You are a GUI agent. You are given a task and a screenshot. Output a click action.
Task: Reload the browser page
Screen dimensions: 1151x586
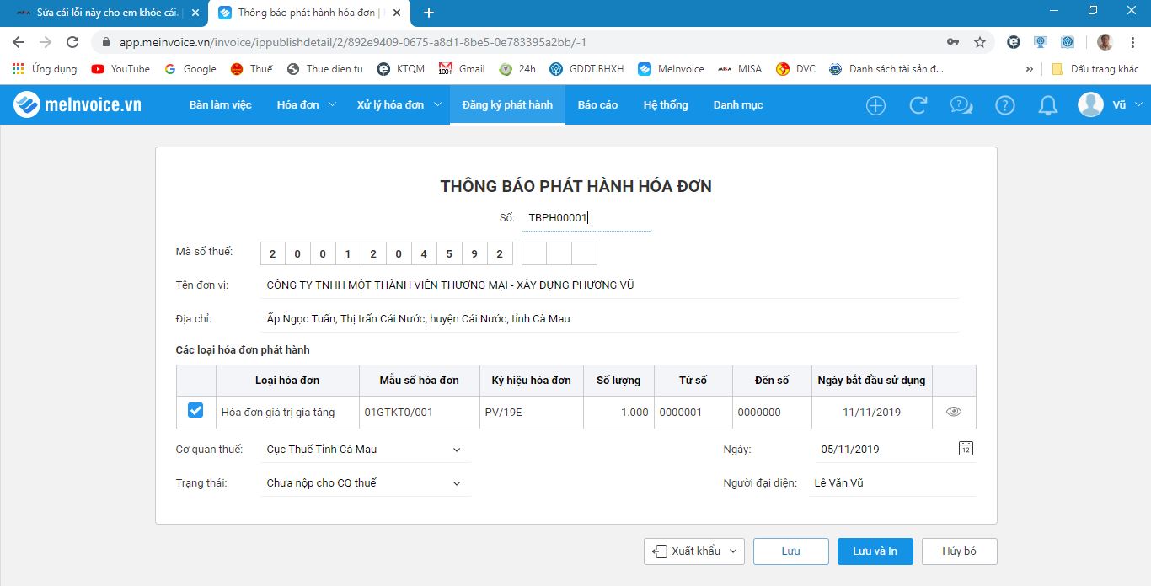pos(72,42)
